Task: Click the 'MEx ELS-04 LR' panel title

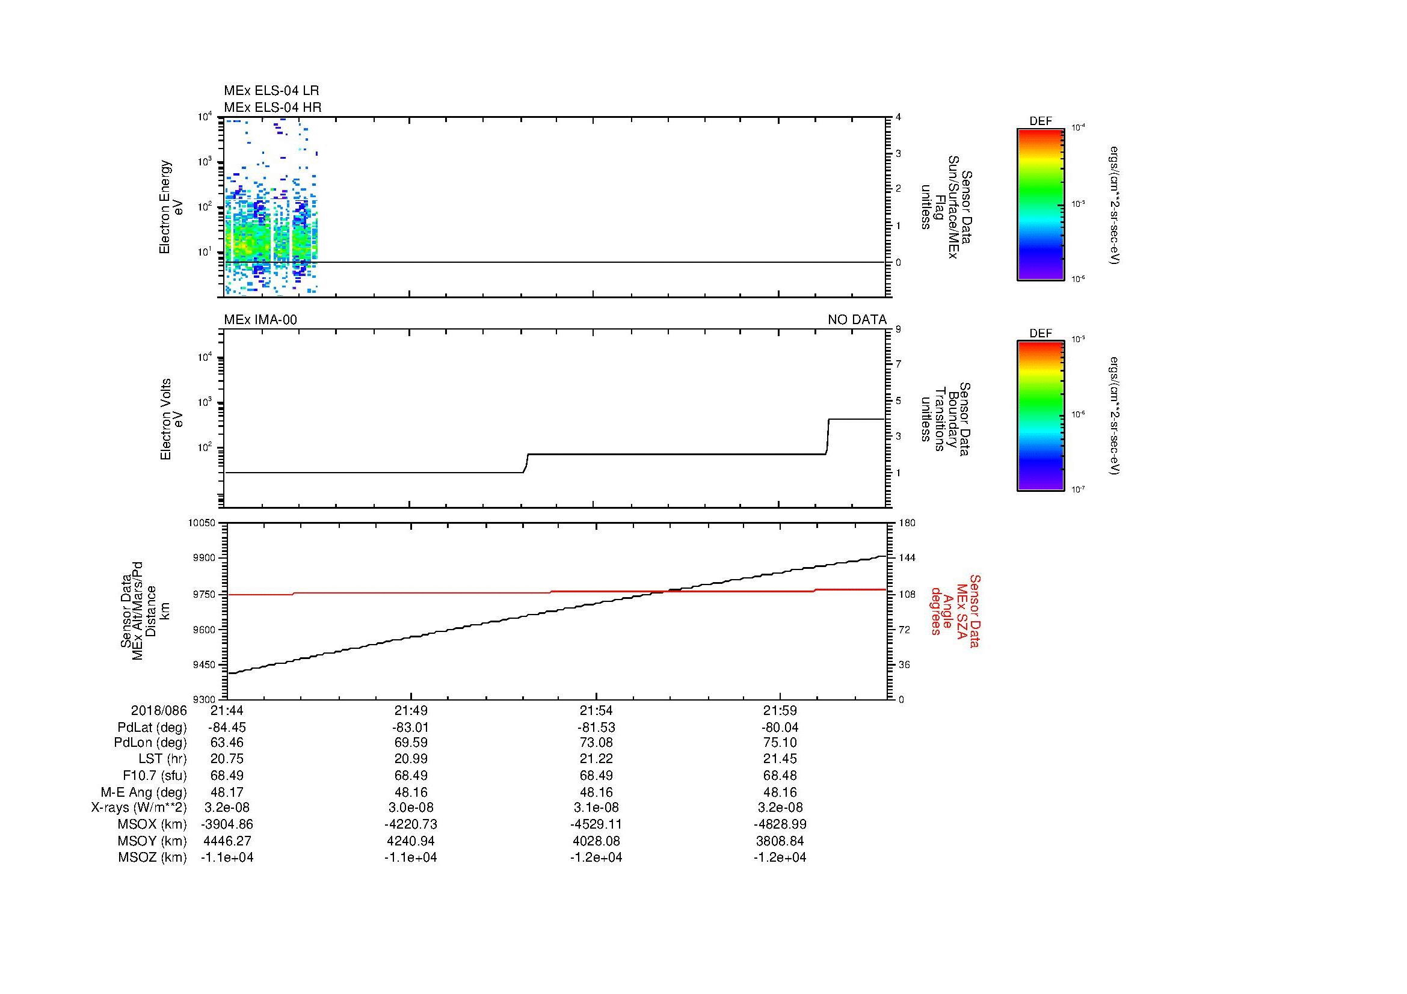Action: [x=271, y=91]
